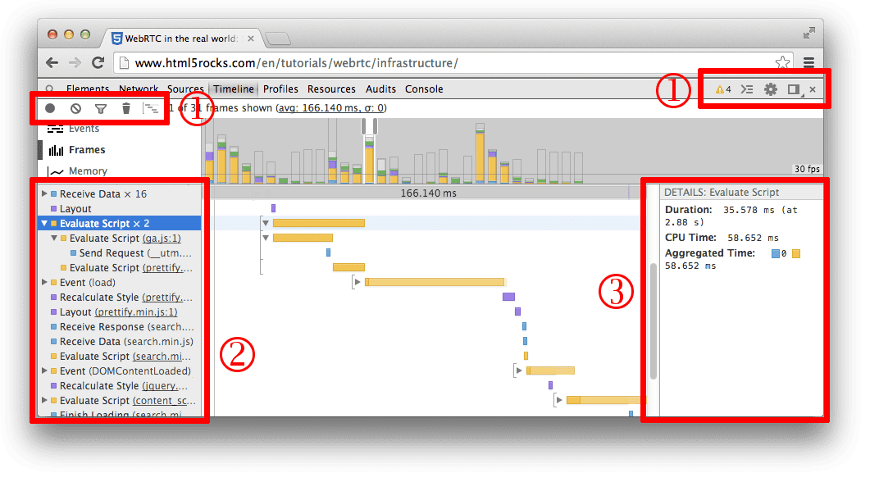The height and width of the screenshot is (491, 879).
Task: Collapse the Evaluate Script × 2 record
Action: (x=44, y=224)
